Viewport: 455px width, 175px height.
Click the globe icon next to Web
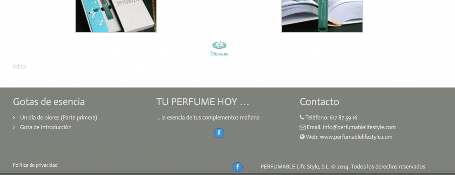[302, 137]
